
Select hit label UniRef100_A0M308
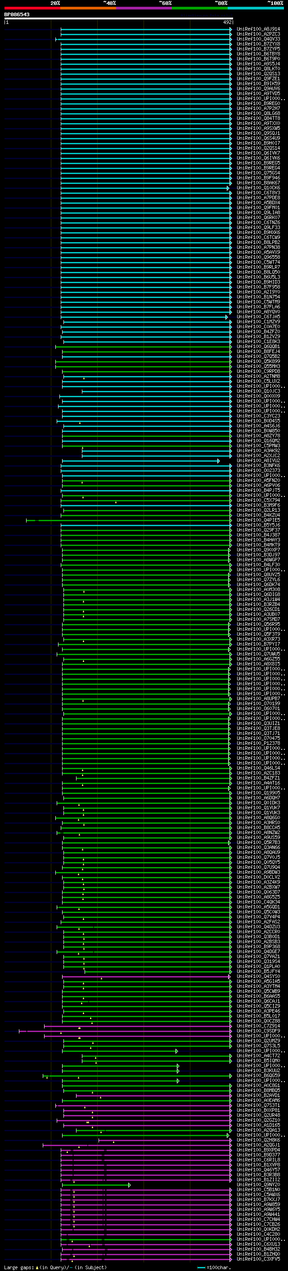point(258,590)
